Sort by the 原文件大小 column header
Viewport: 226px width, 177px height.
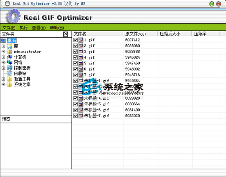click(140, 34)
